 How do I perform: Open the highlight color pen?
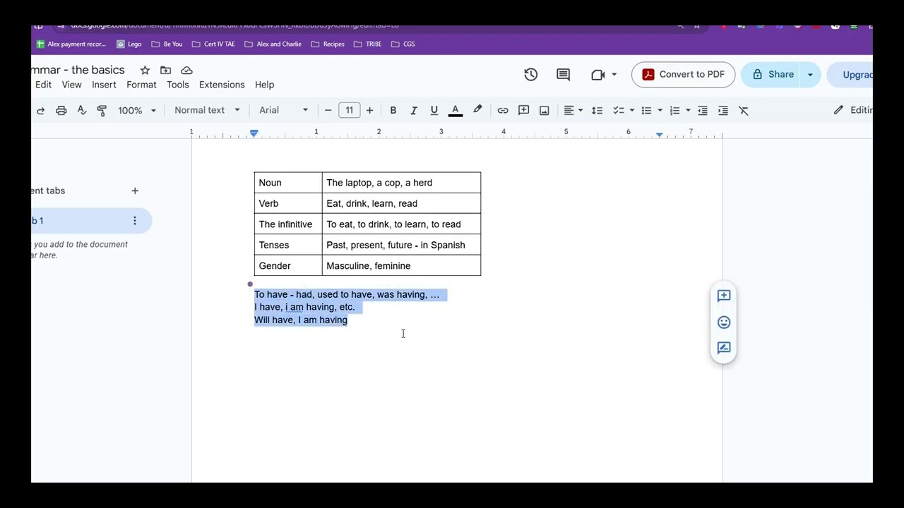click(478, 110)
